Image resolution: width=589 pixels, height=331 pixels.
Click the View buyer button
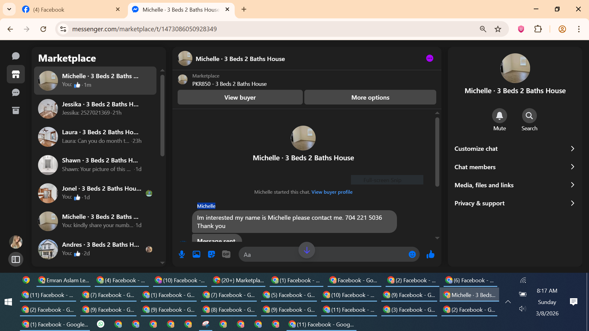[x=240, y=97]
